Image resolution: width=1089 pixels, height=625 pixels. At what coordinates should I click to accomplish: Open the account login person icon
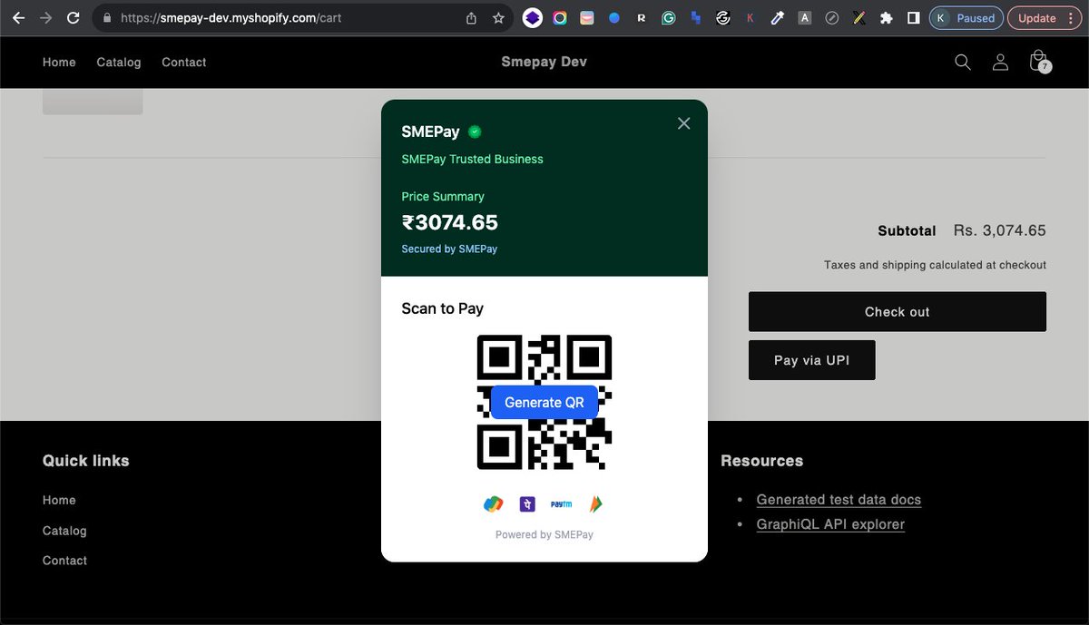[x=1000, y=62]
